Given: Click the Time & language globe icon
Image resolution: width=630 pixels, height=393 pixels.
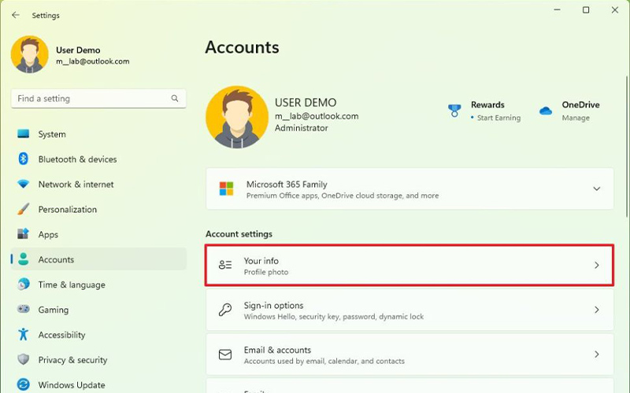Looking at the screenshot, I should click(24, 284).
